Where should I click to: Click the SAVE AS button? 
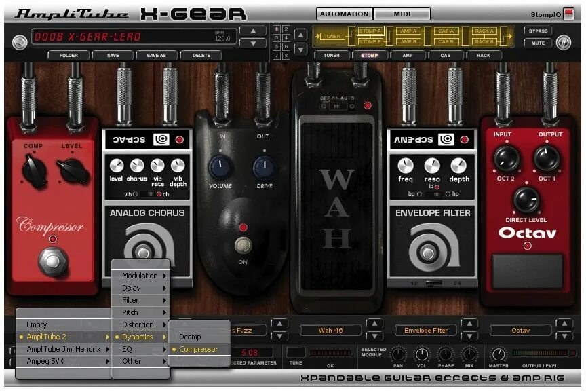click(156, 56)
